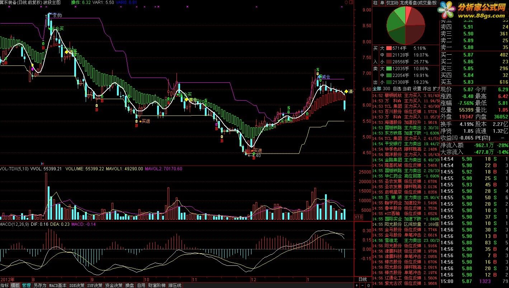Click the 日线 period label
Screen dimensions: 509x288
point(363,279)
